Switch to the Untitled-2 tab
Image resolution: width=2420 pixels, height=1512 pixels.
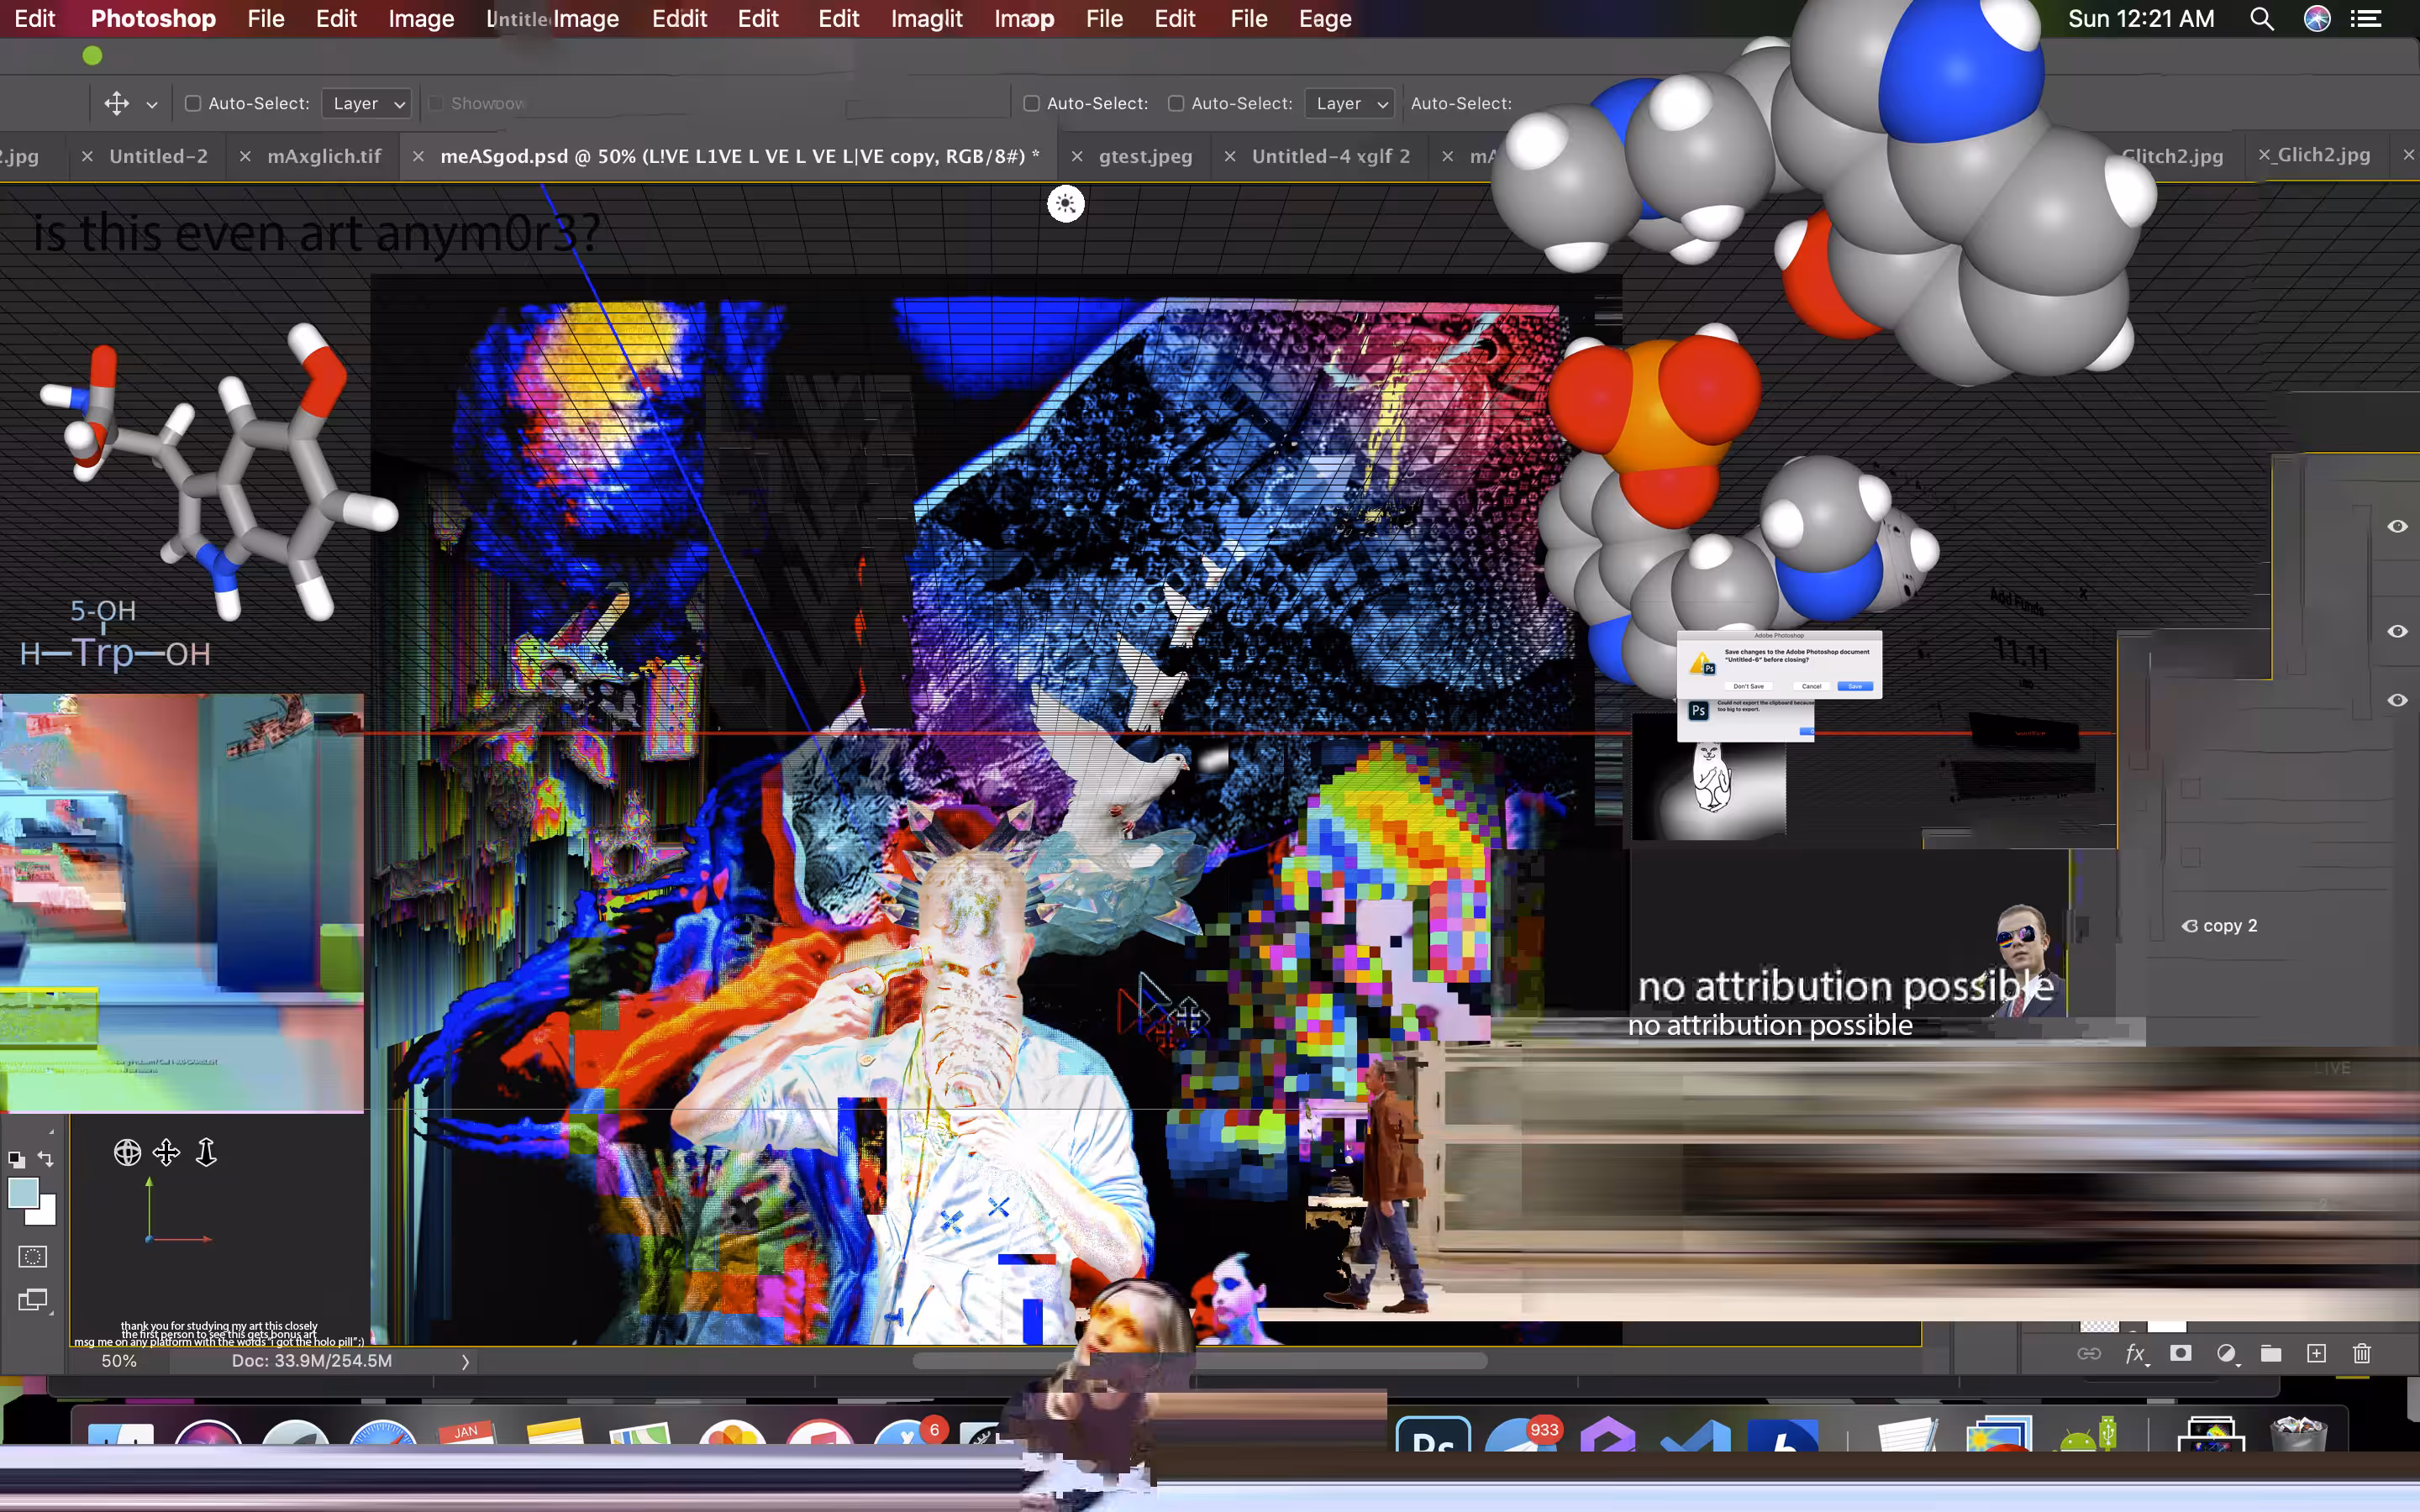(x=158, y=156)
